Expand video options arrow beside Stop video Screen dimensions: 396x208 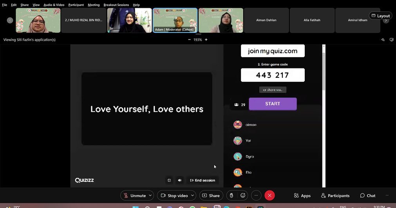(x=192, y=195)
